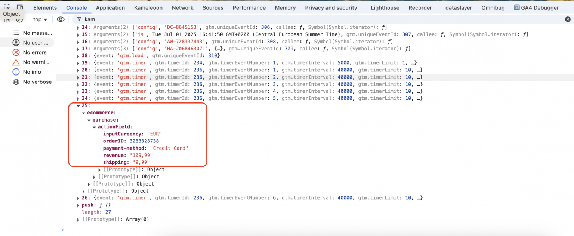Screen dimensions: 574x236
Task: Select the No verbose filter
Action: 37,82
